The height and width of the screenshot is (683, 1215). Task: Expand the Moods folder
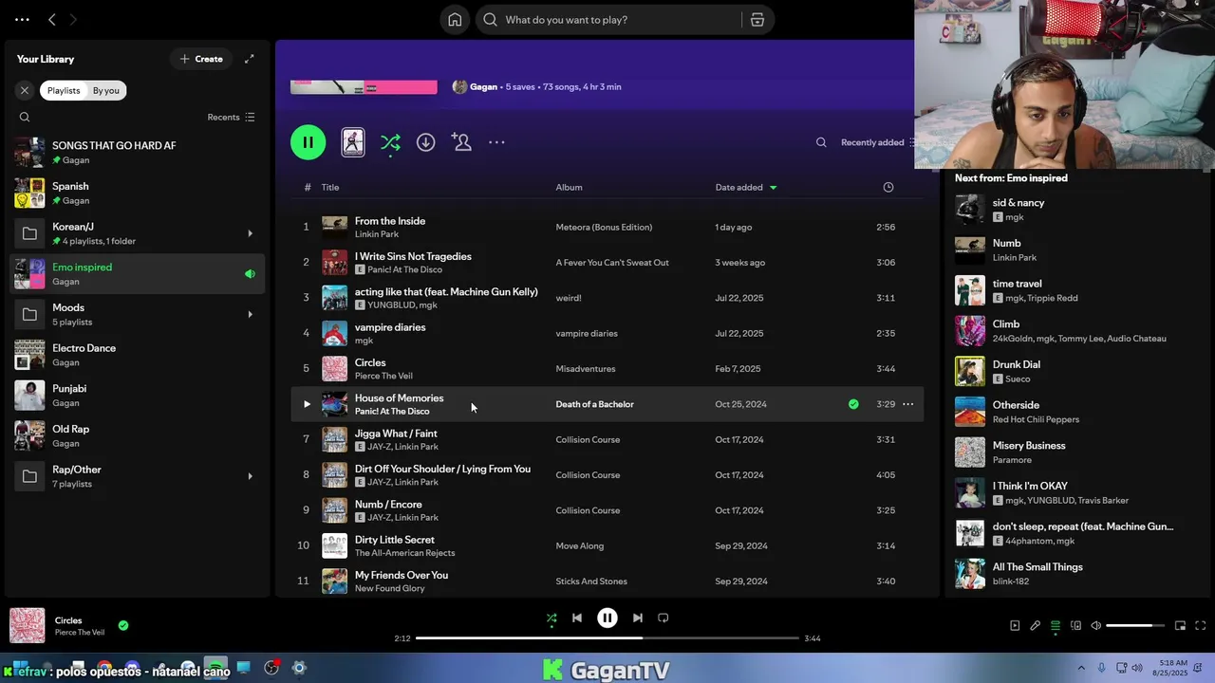click(250, 314)
